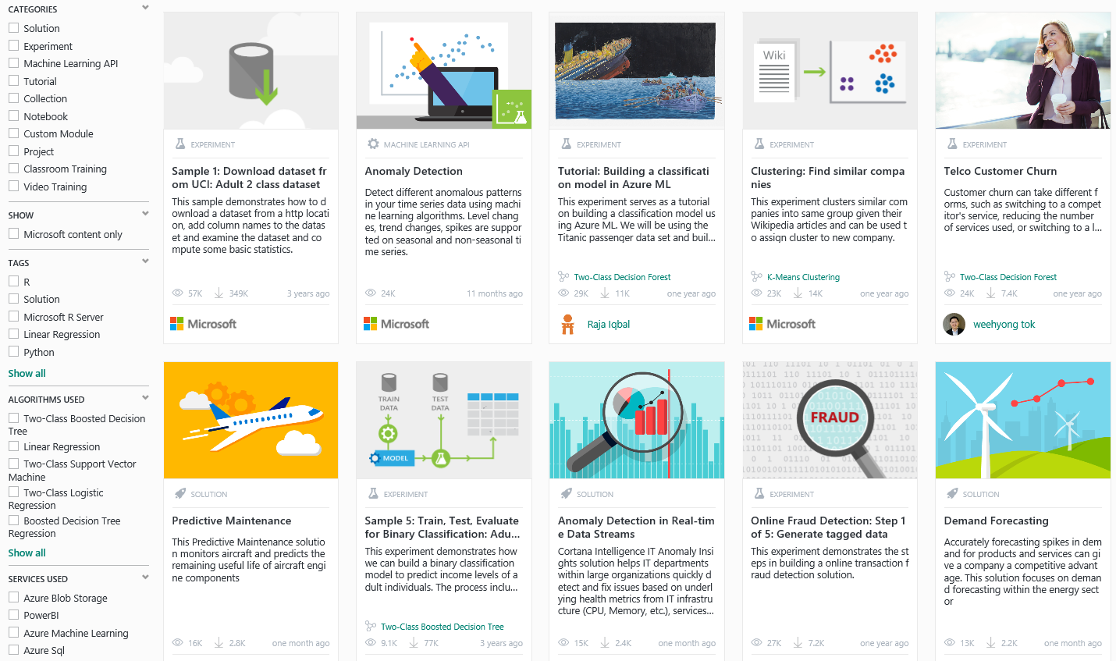Click weehyong tok's profile photo
The image size is (1116, 661).
coord(954,324)
